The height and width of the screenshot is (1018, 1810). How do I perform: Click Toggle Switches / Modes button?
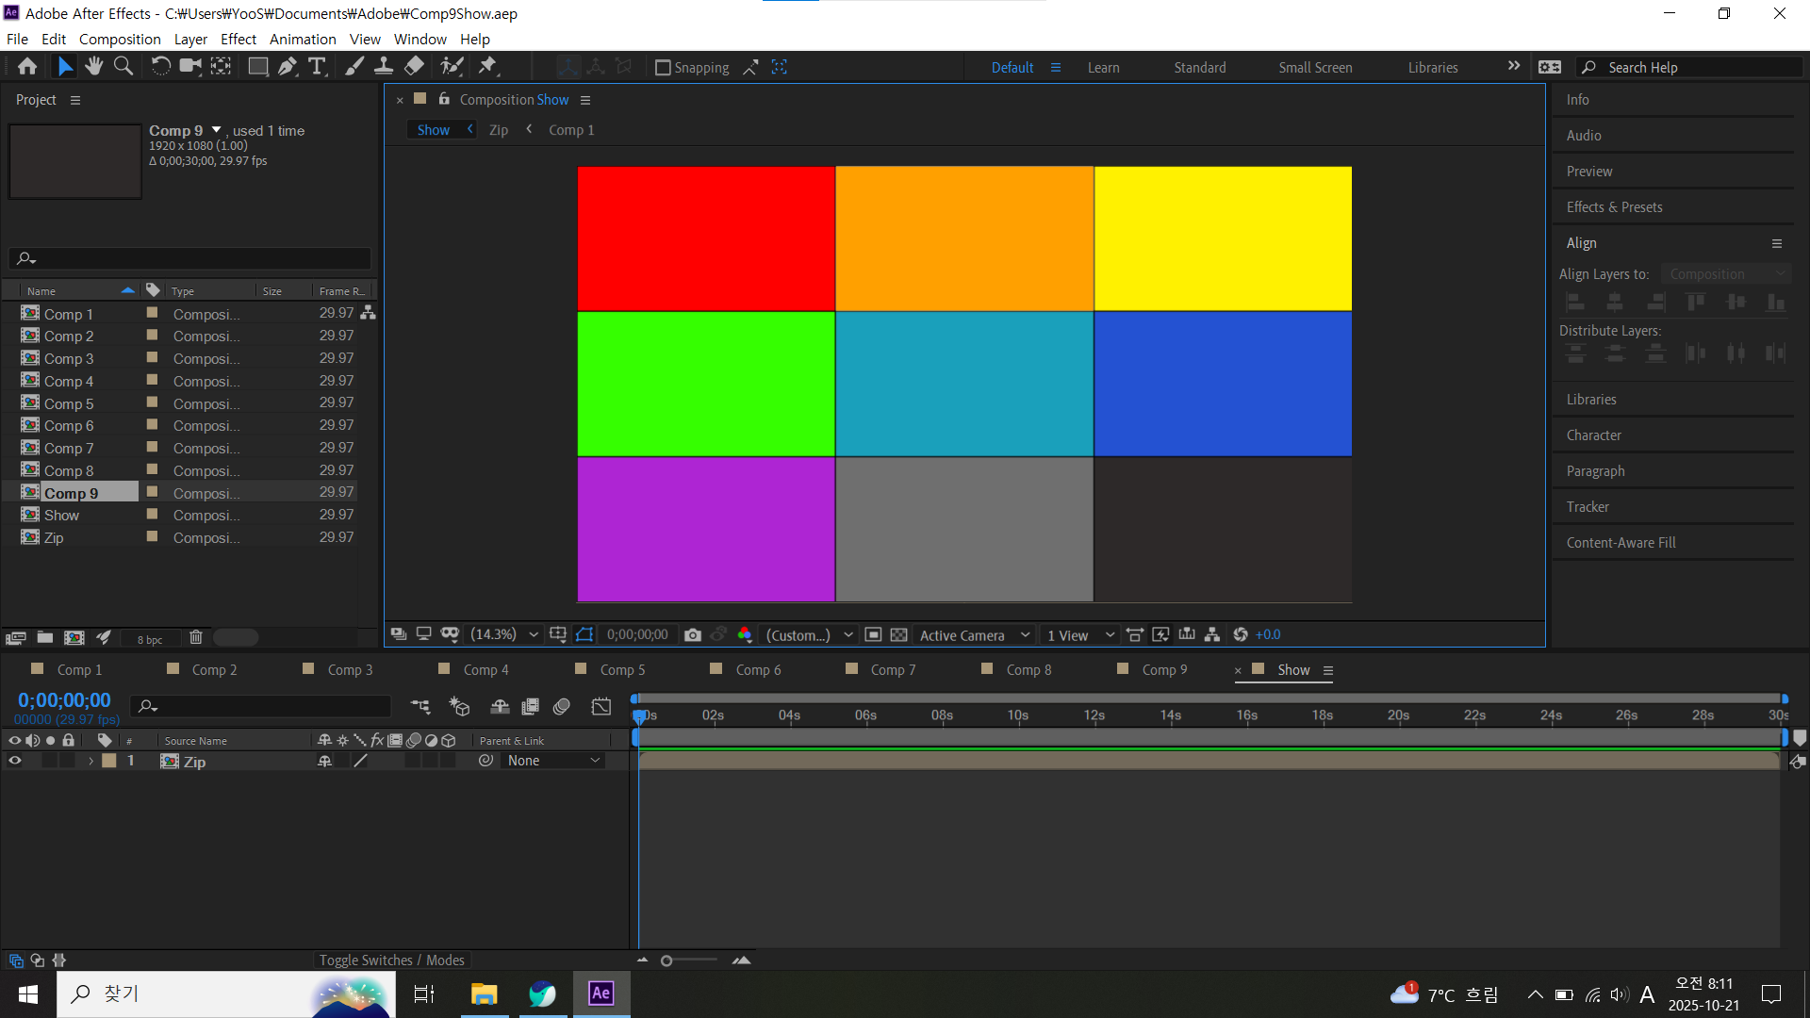click(x=391, y=961)
